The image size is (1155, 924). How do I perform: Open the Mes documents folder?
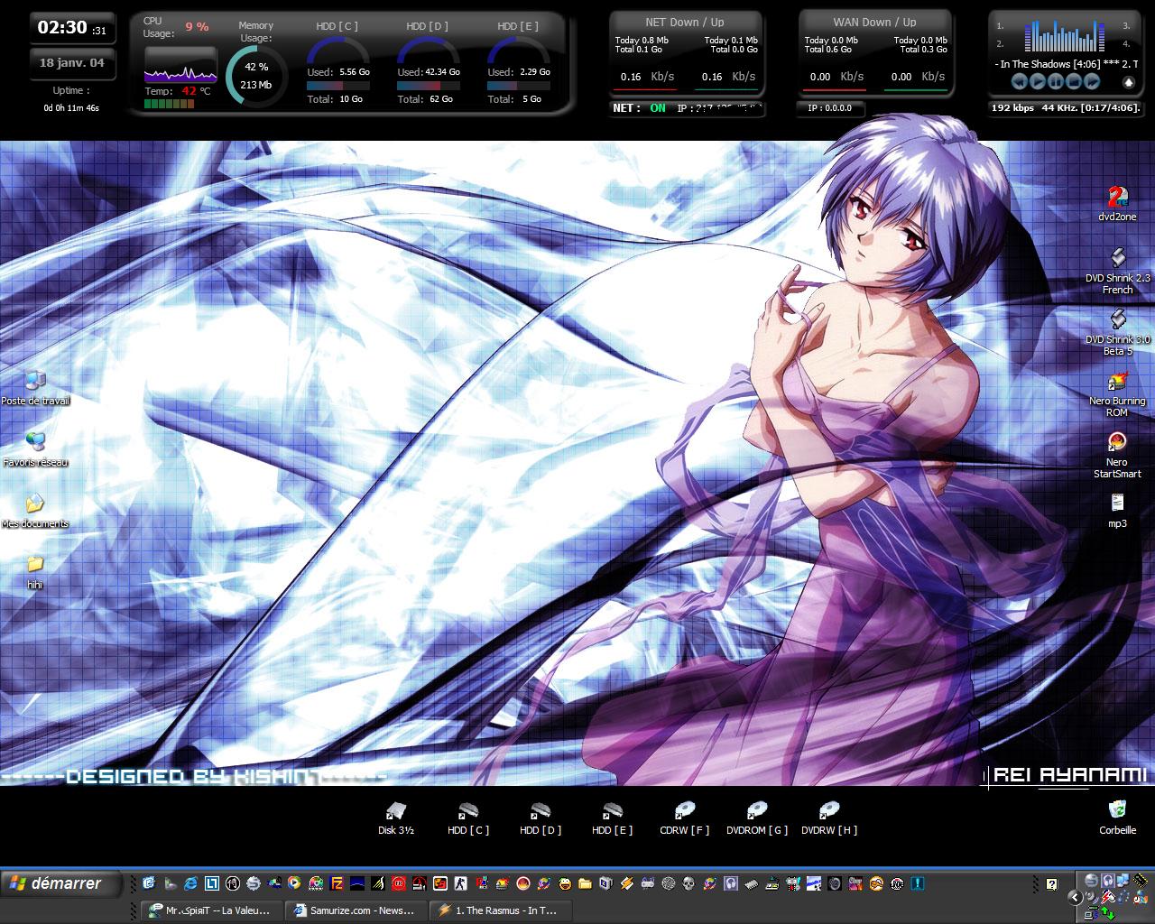click(35, 504)
